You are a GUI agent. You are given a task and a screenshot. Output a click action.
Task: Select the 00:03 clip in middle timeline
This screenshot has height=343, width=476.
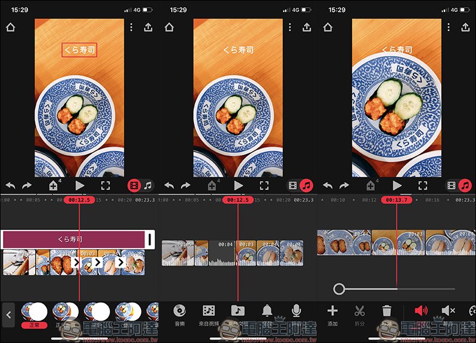click(246, 253)
